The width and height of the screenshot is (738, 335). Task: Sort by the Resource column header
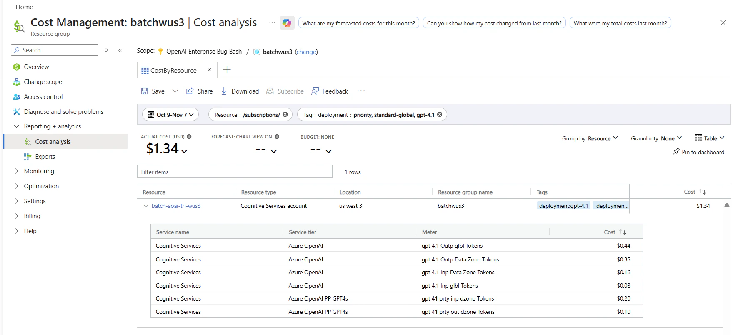point(154,192)
